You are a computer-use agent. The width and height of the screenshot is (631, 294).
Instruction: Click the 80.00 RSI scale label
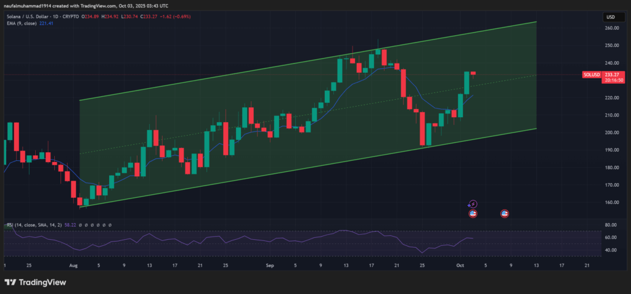tap(611, 224)
